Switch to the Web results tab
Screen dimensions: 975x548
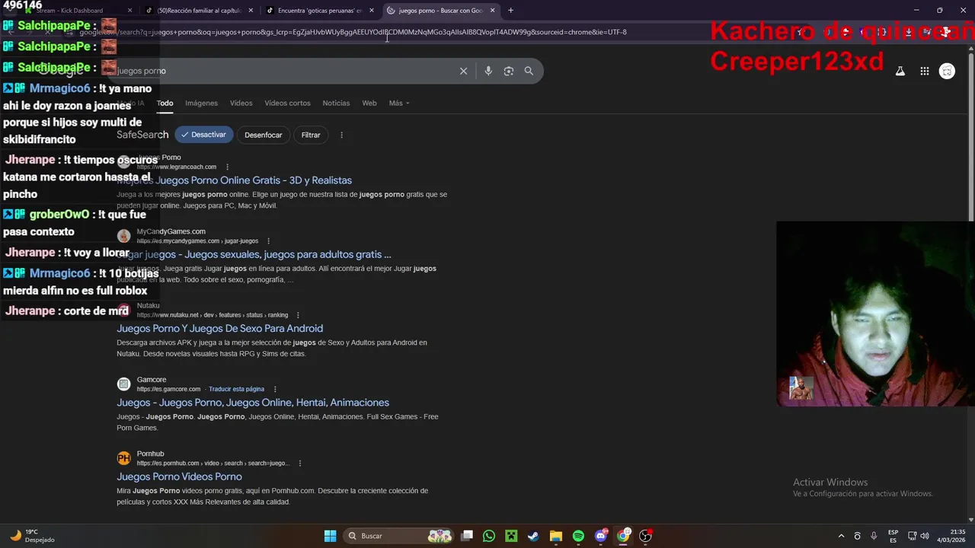369,103
